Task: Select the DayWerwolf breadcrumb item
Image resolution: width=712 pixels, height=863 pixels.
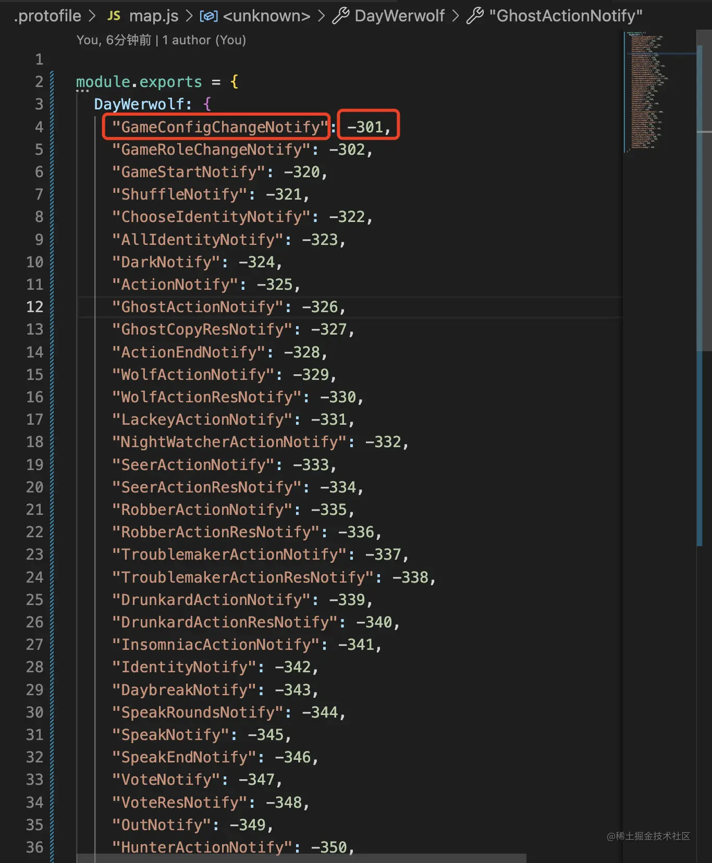Action: (x=399, y=16)
